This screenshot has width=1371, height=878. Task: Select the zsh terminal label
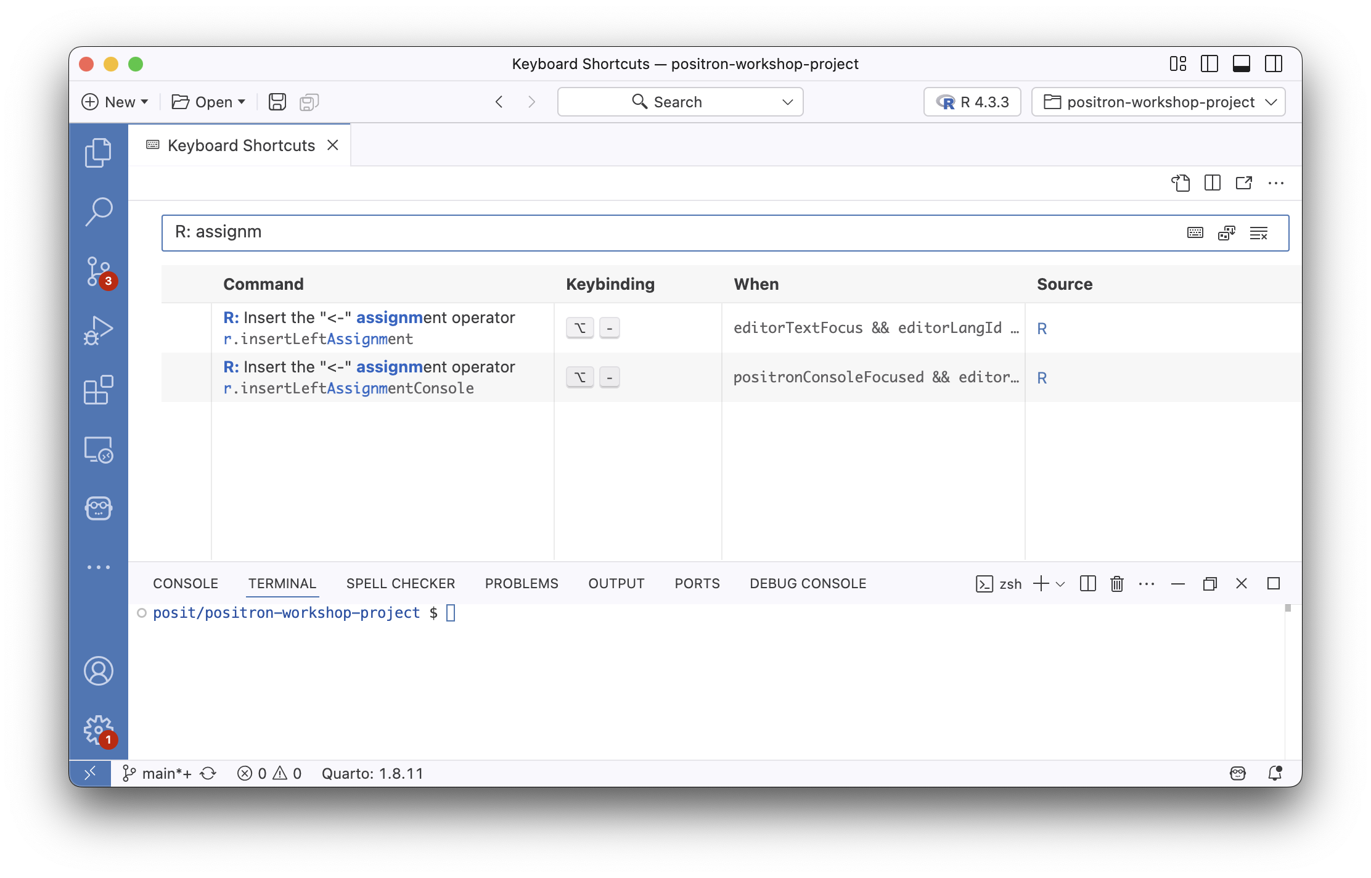click(x=999, y=583)
